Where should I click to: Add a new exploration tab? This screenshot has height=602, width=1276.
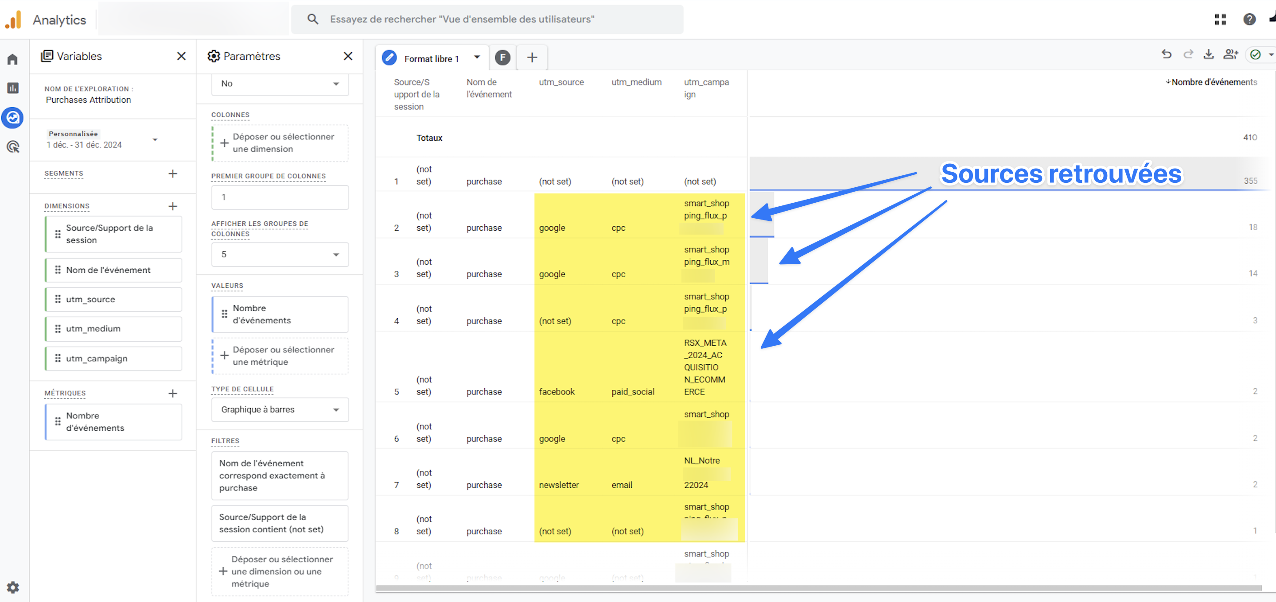(532, 58)
